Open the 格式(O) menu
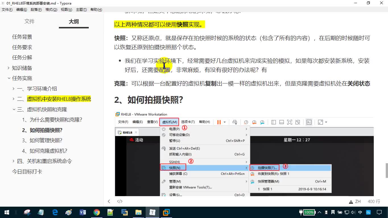Viewport: 388px width, 218px height. click(x=51, y=10)
